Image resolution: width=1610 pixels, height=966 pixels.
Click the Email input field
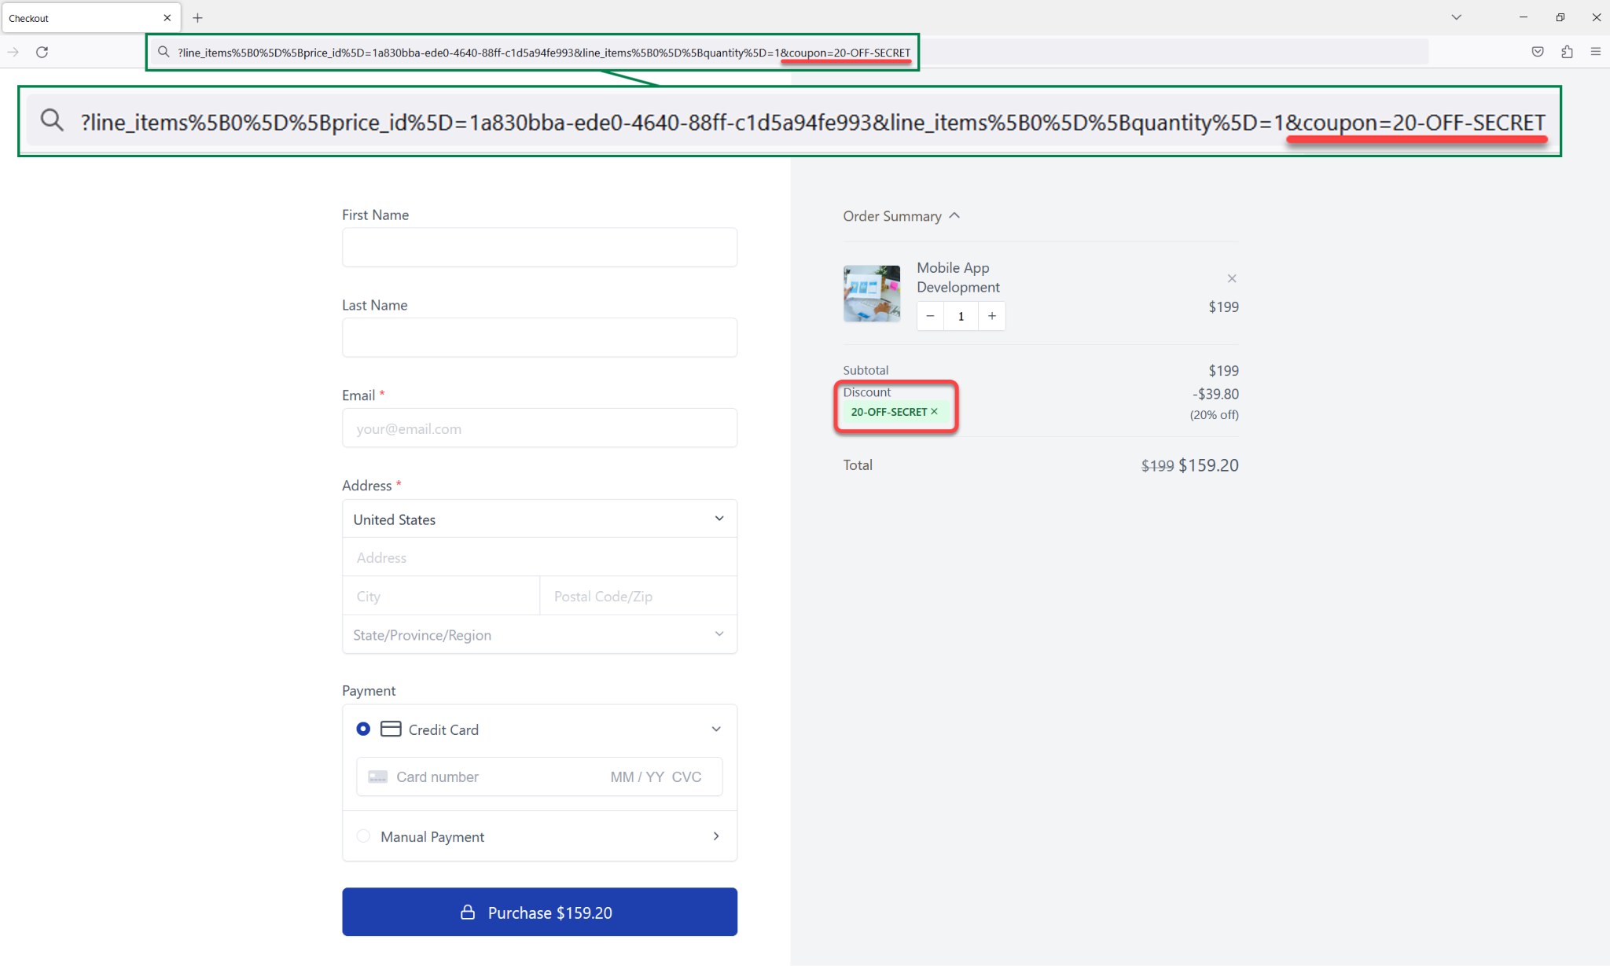click(x=539, y=428)
